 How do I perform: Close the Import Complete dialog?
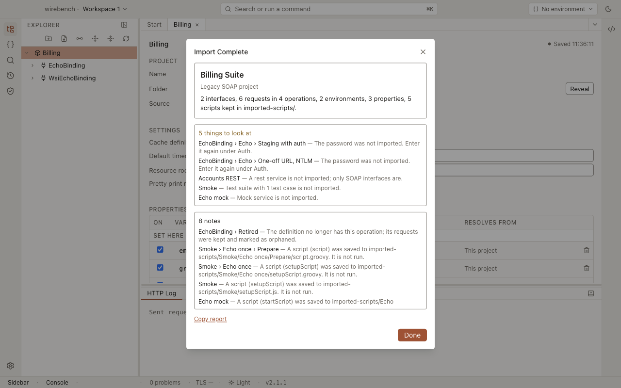(423, 52)
